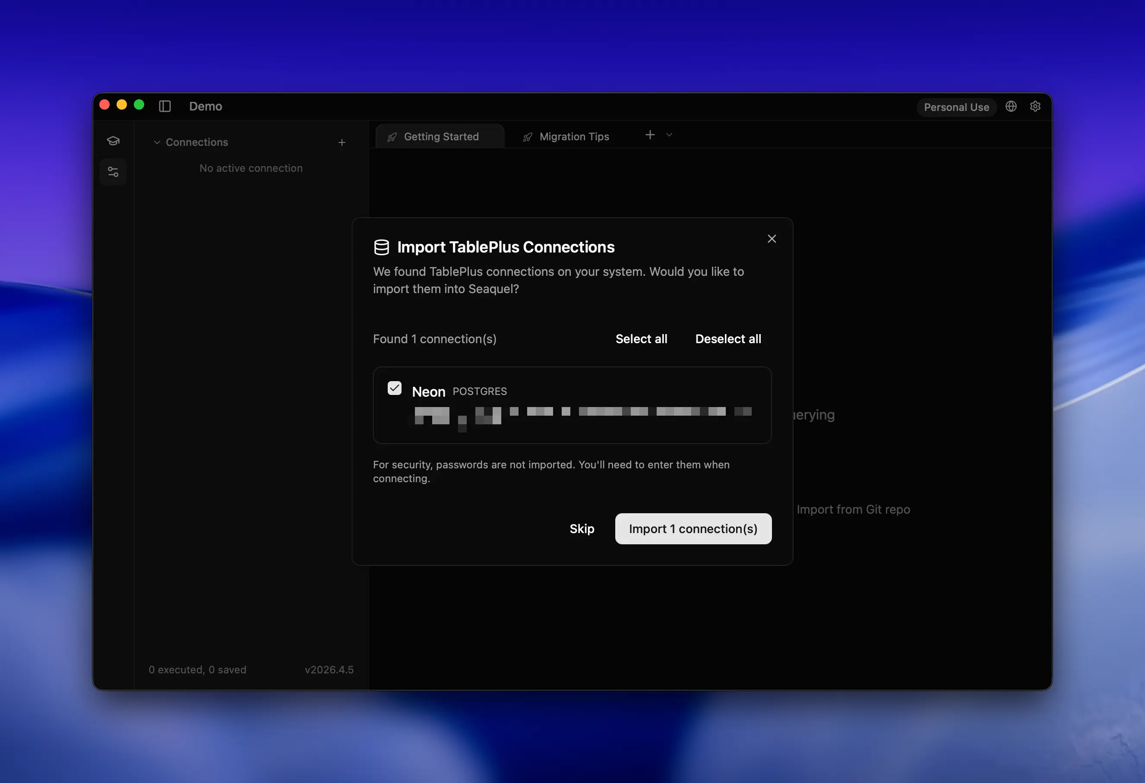Click the Personal Use badge
The width and height of the screenshot is (1145, 783).
tap(956, 107)
